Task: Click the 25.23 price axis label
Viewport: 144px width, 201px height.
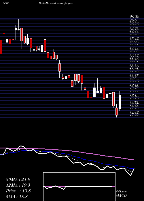Action: (134, 34)
